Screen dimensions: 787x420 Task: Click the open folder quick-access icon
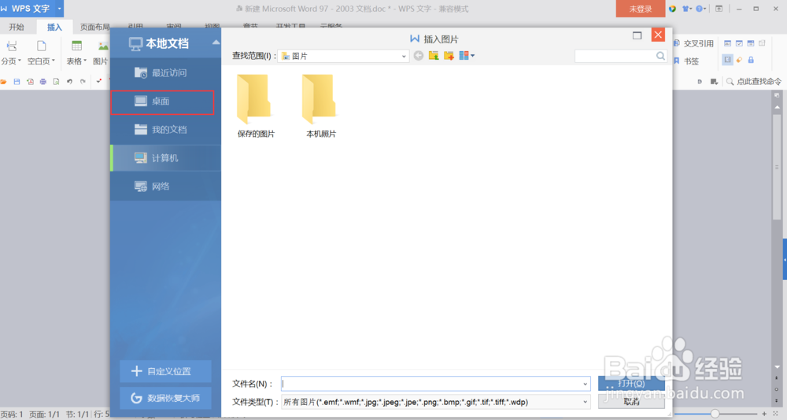[x=3, y=81]
